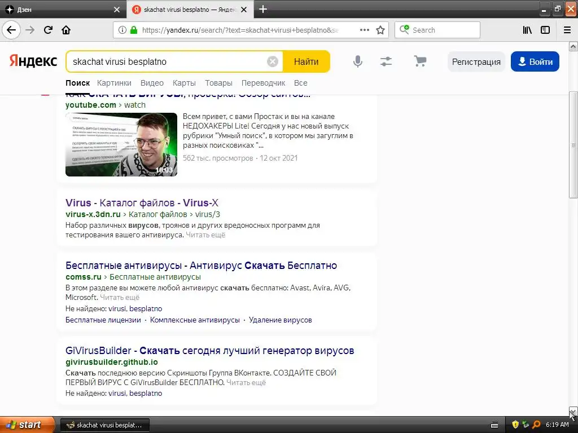Open Yandex search settings sliders

[x=386, y=61]
